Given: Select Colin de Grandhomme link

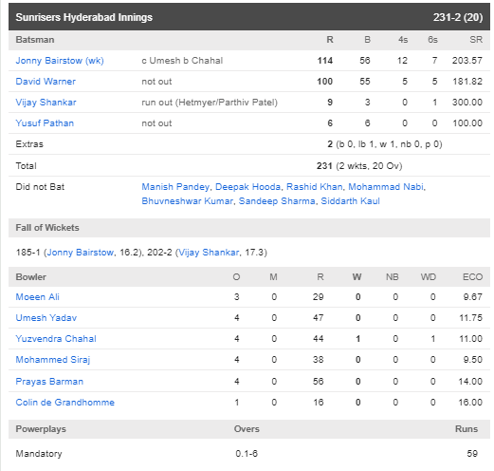Looking at the screenshot, I should pos(65,403).
